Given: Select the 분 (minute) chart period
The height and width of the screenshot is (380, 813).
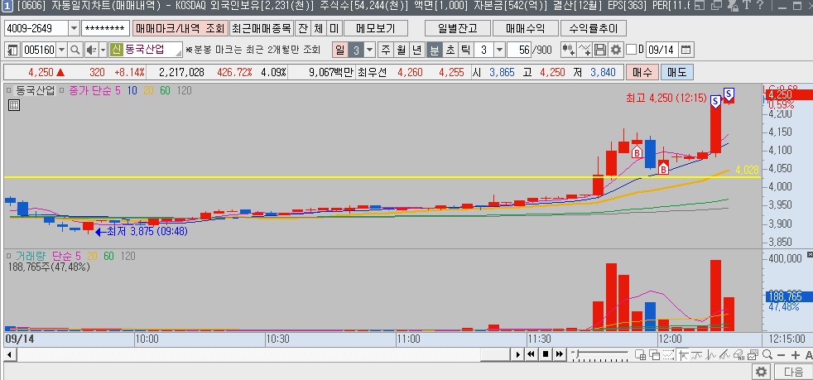Looking at the screenshot, I should click(x=434, y=50).
